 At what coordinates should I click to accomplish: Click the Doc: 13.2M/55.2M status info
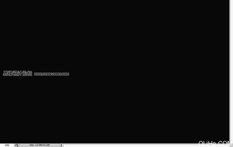tap(39, 145)
